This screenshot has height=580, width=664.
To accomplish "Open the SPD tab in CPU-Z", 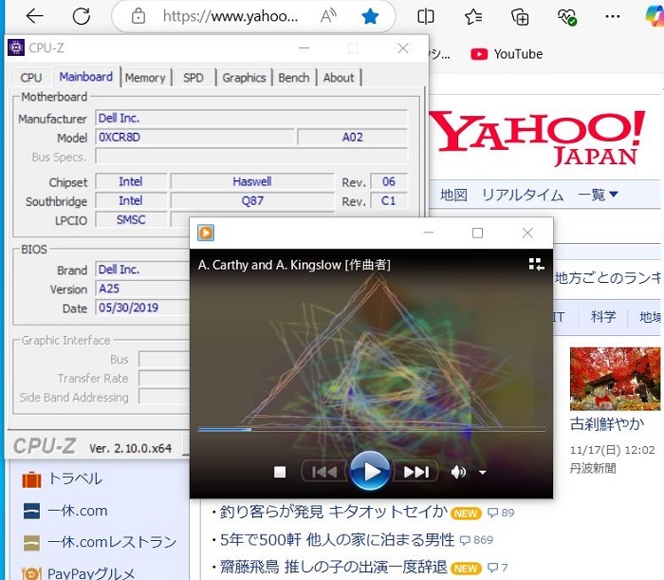I will point(194,78).
